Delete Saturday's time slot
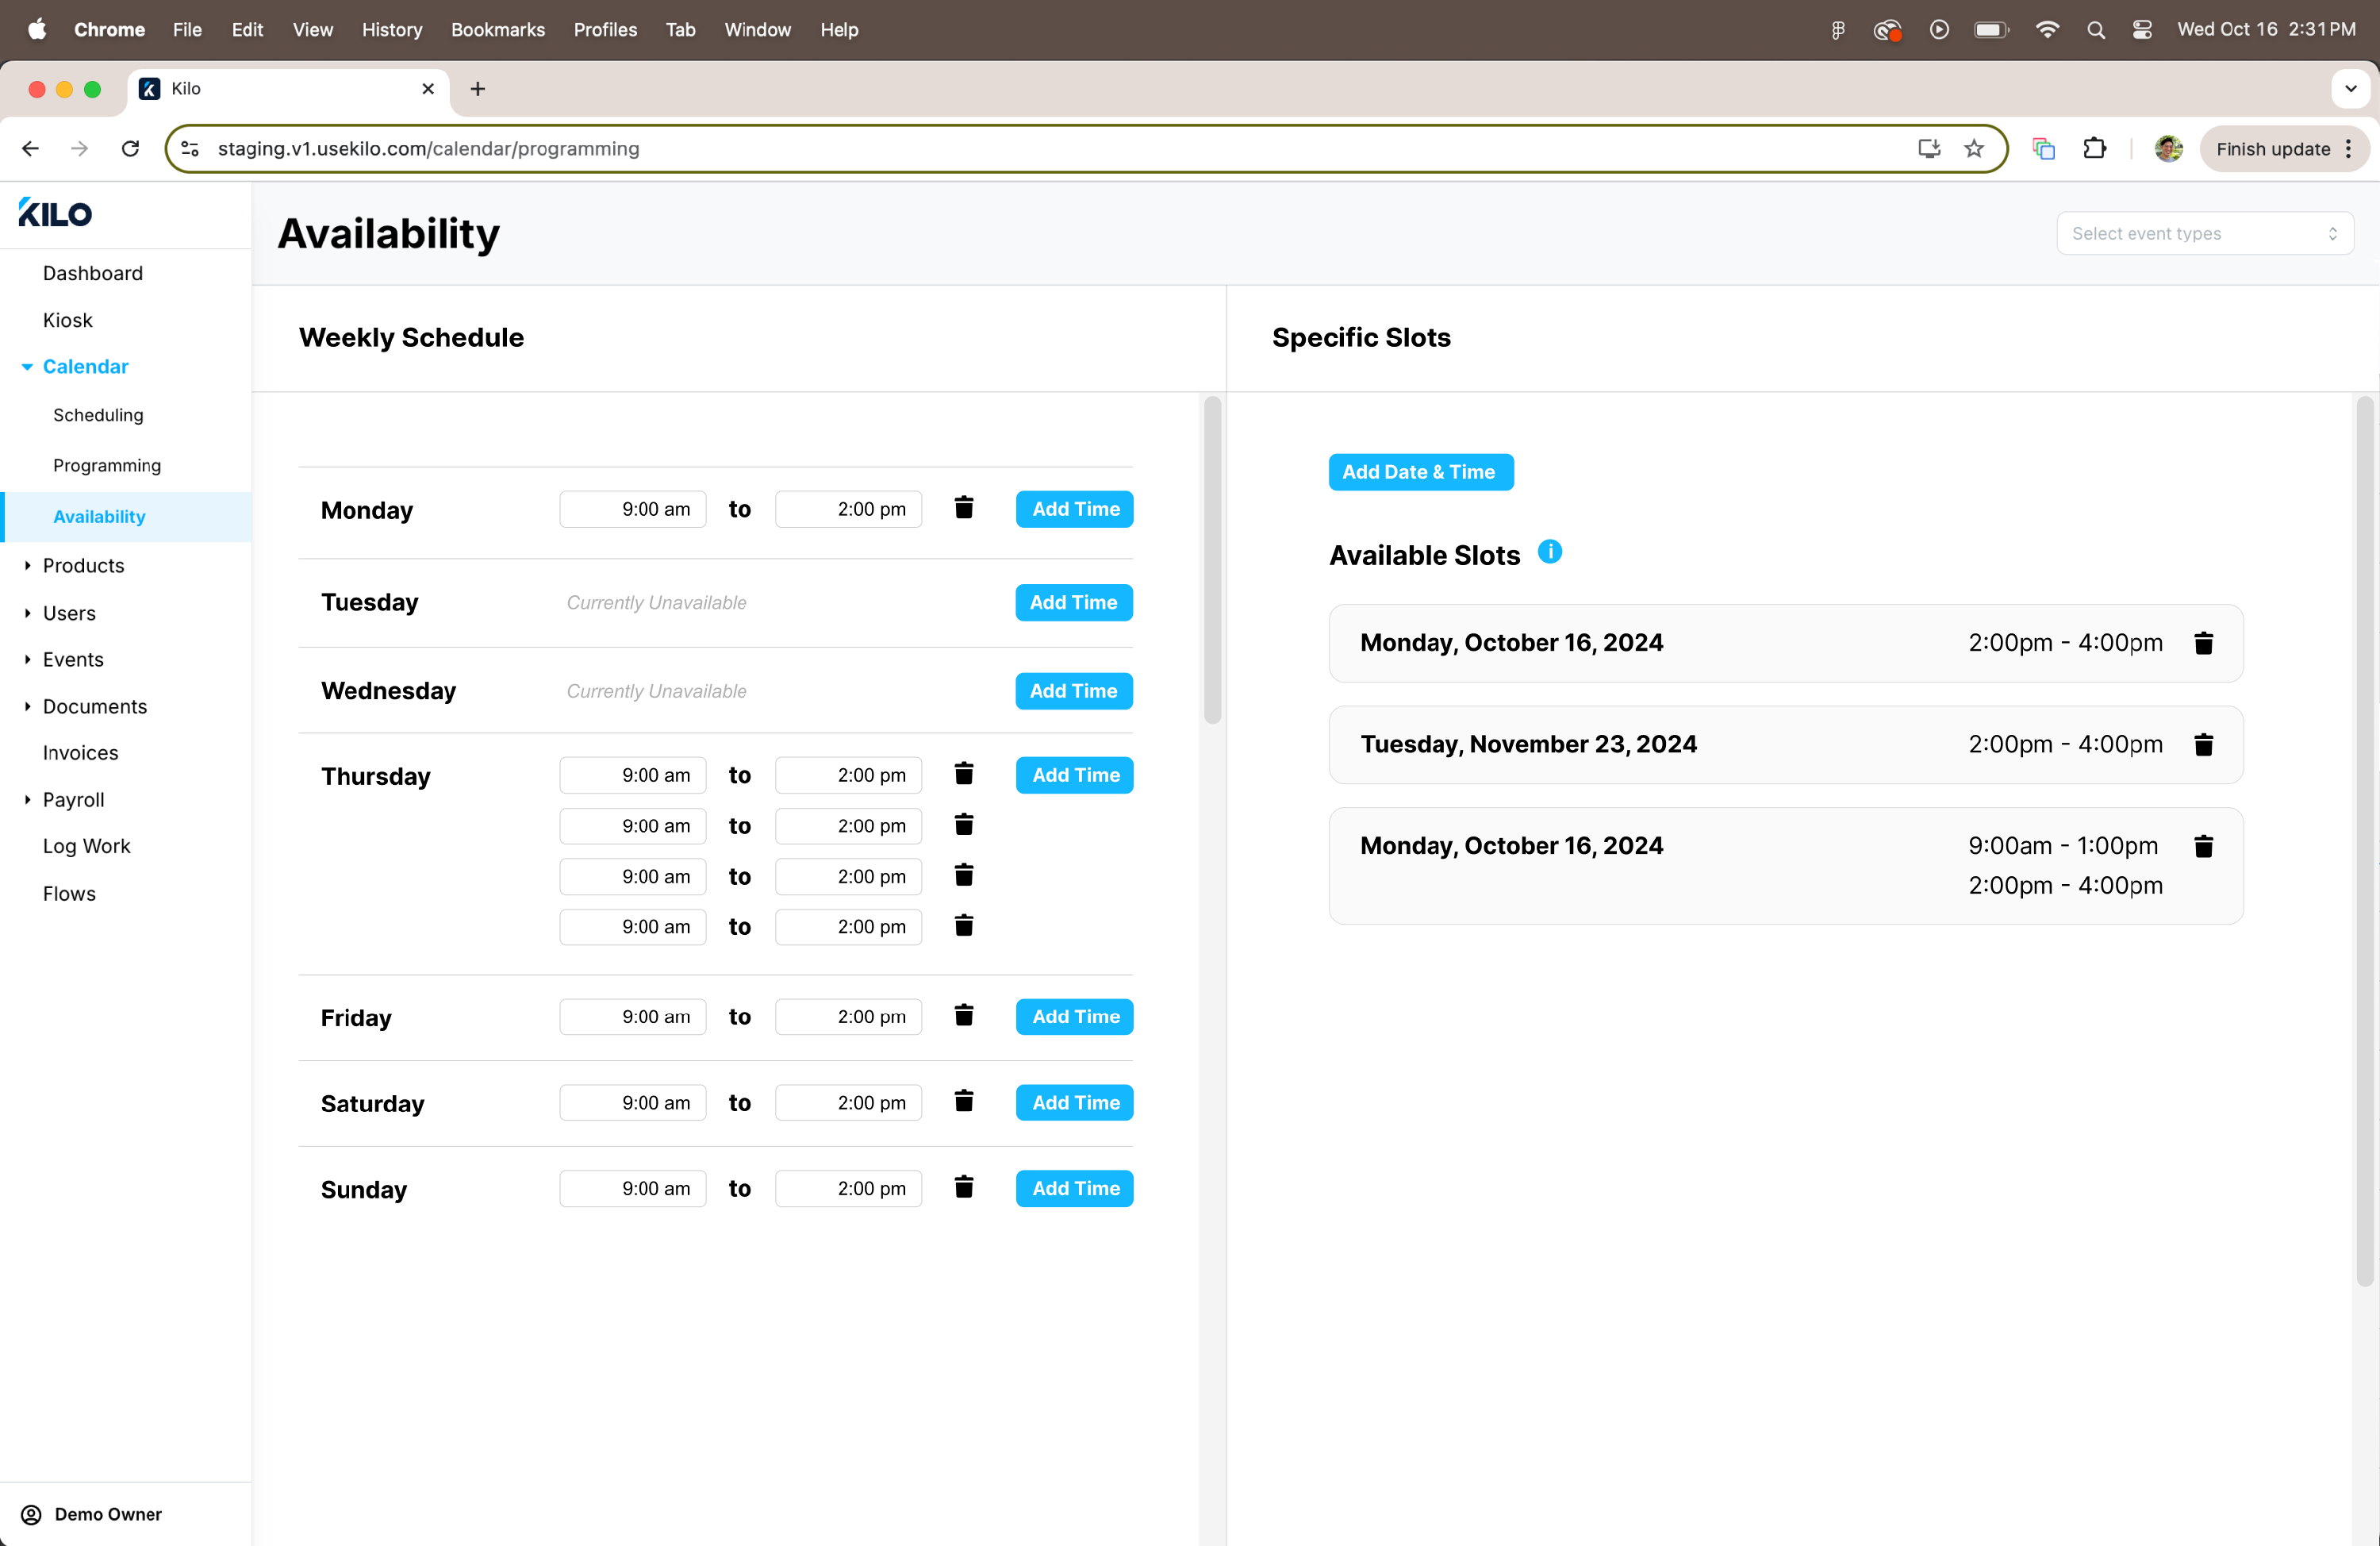Image resolution: width=2380 pixels, height=1546 pixels. pos(963,1102)
